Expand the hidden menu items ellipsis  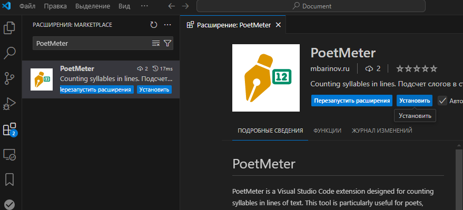[144, 6]
